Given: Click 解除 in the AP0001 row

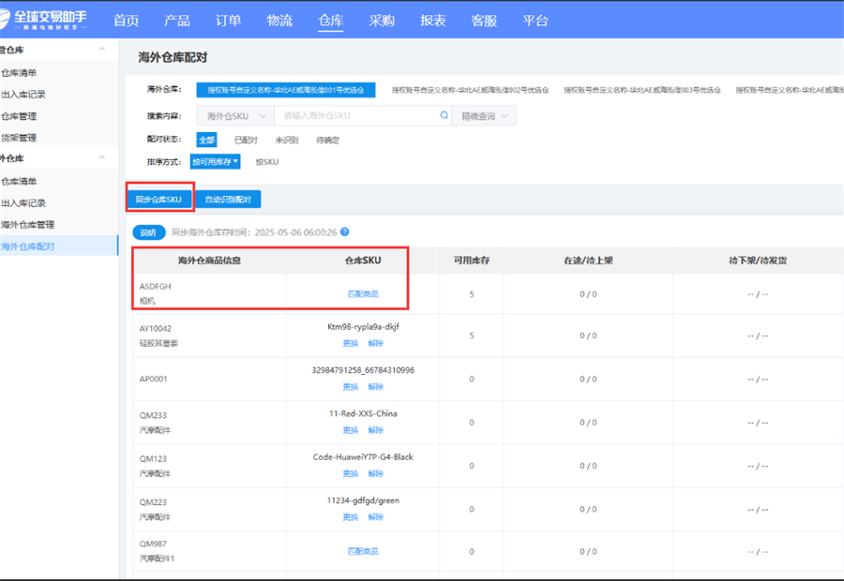Looking at the screenshot, I should 376,387.
